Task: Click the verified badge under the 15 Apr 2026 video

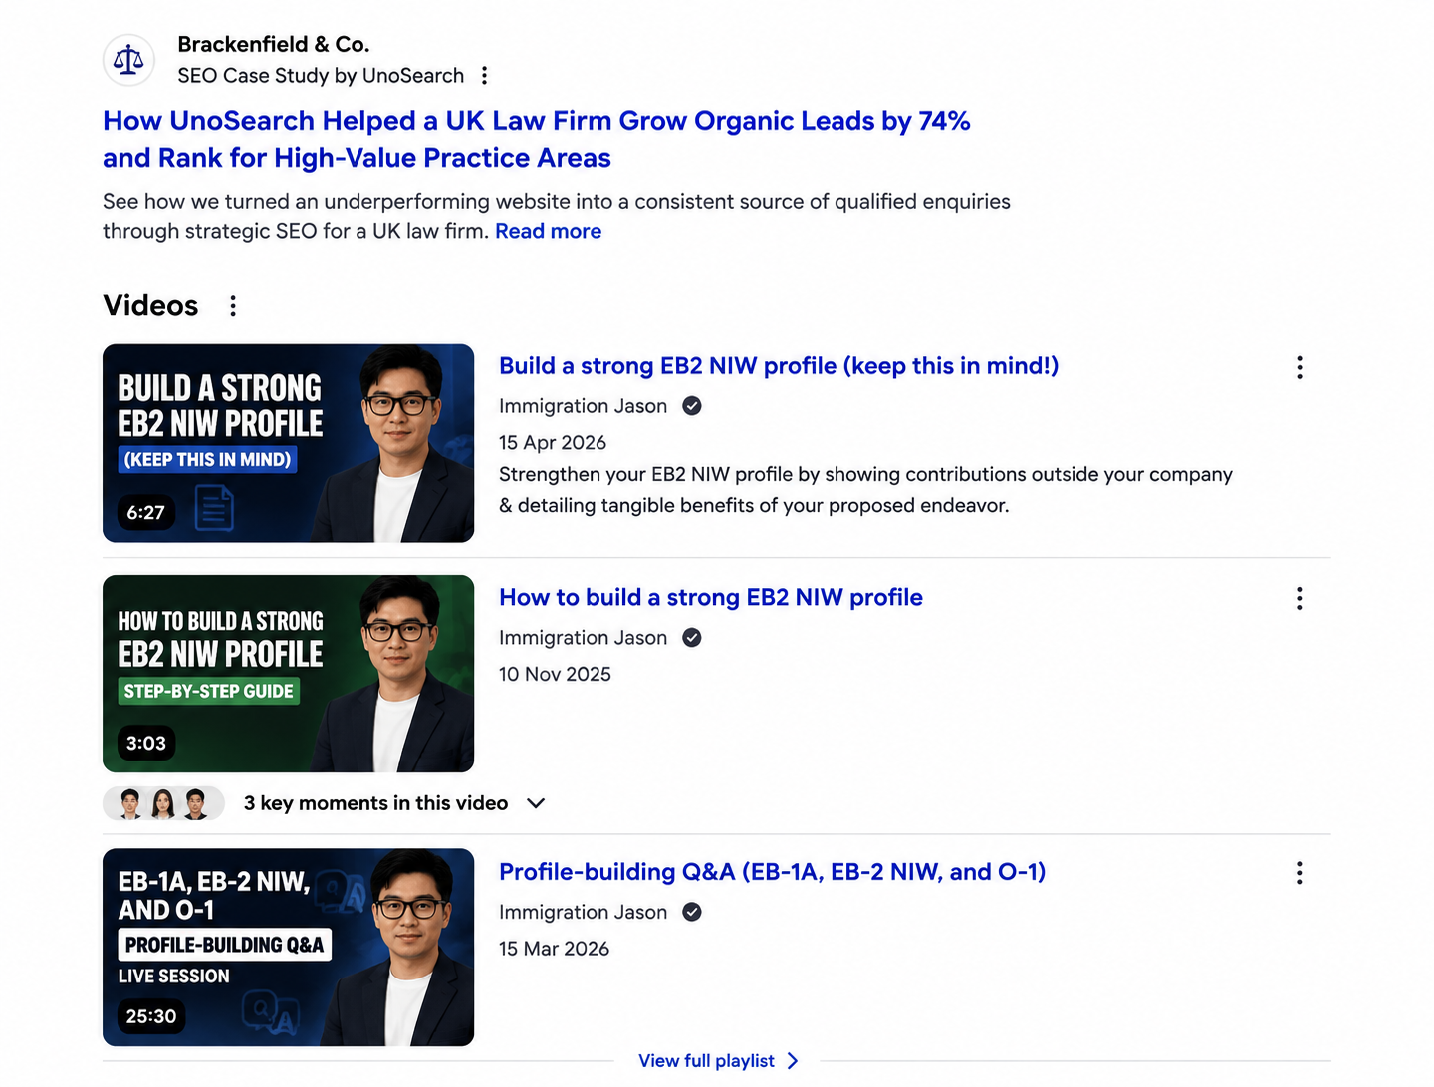Action: (692, 406)
